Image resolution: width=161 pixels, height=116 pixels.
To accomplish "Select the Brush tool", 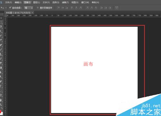I will [x=1, y=49].
